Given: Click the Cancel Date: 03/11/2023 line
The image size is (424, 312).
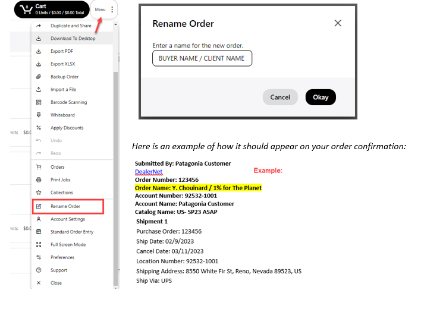Looking at the screenshot, I should coord(170,251).
